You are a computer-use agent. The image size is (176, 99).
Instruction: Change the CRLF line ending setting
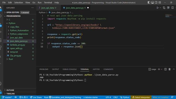(116, 97)
